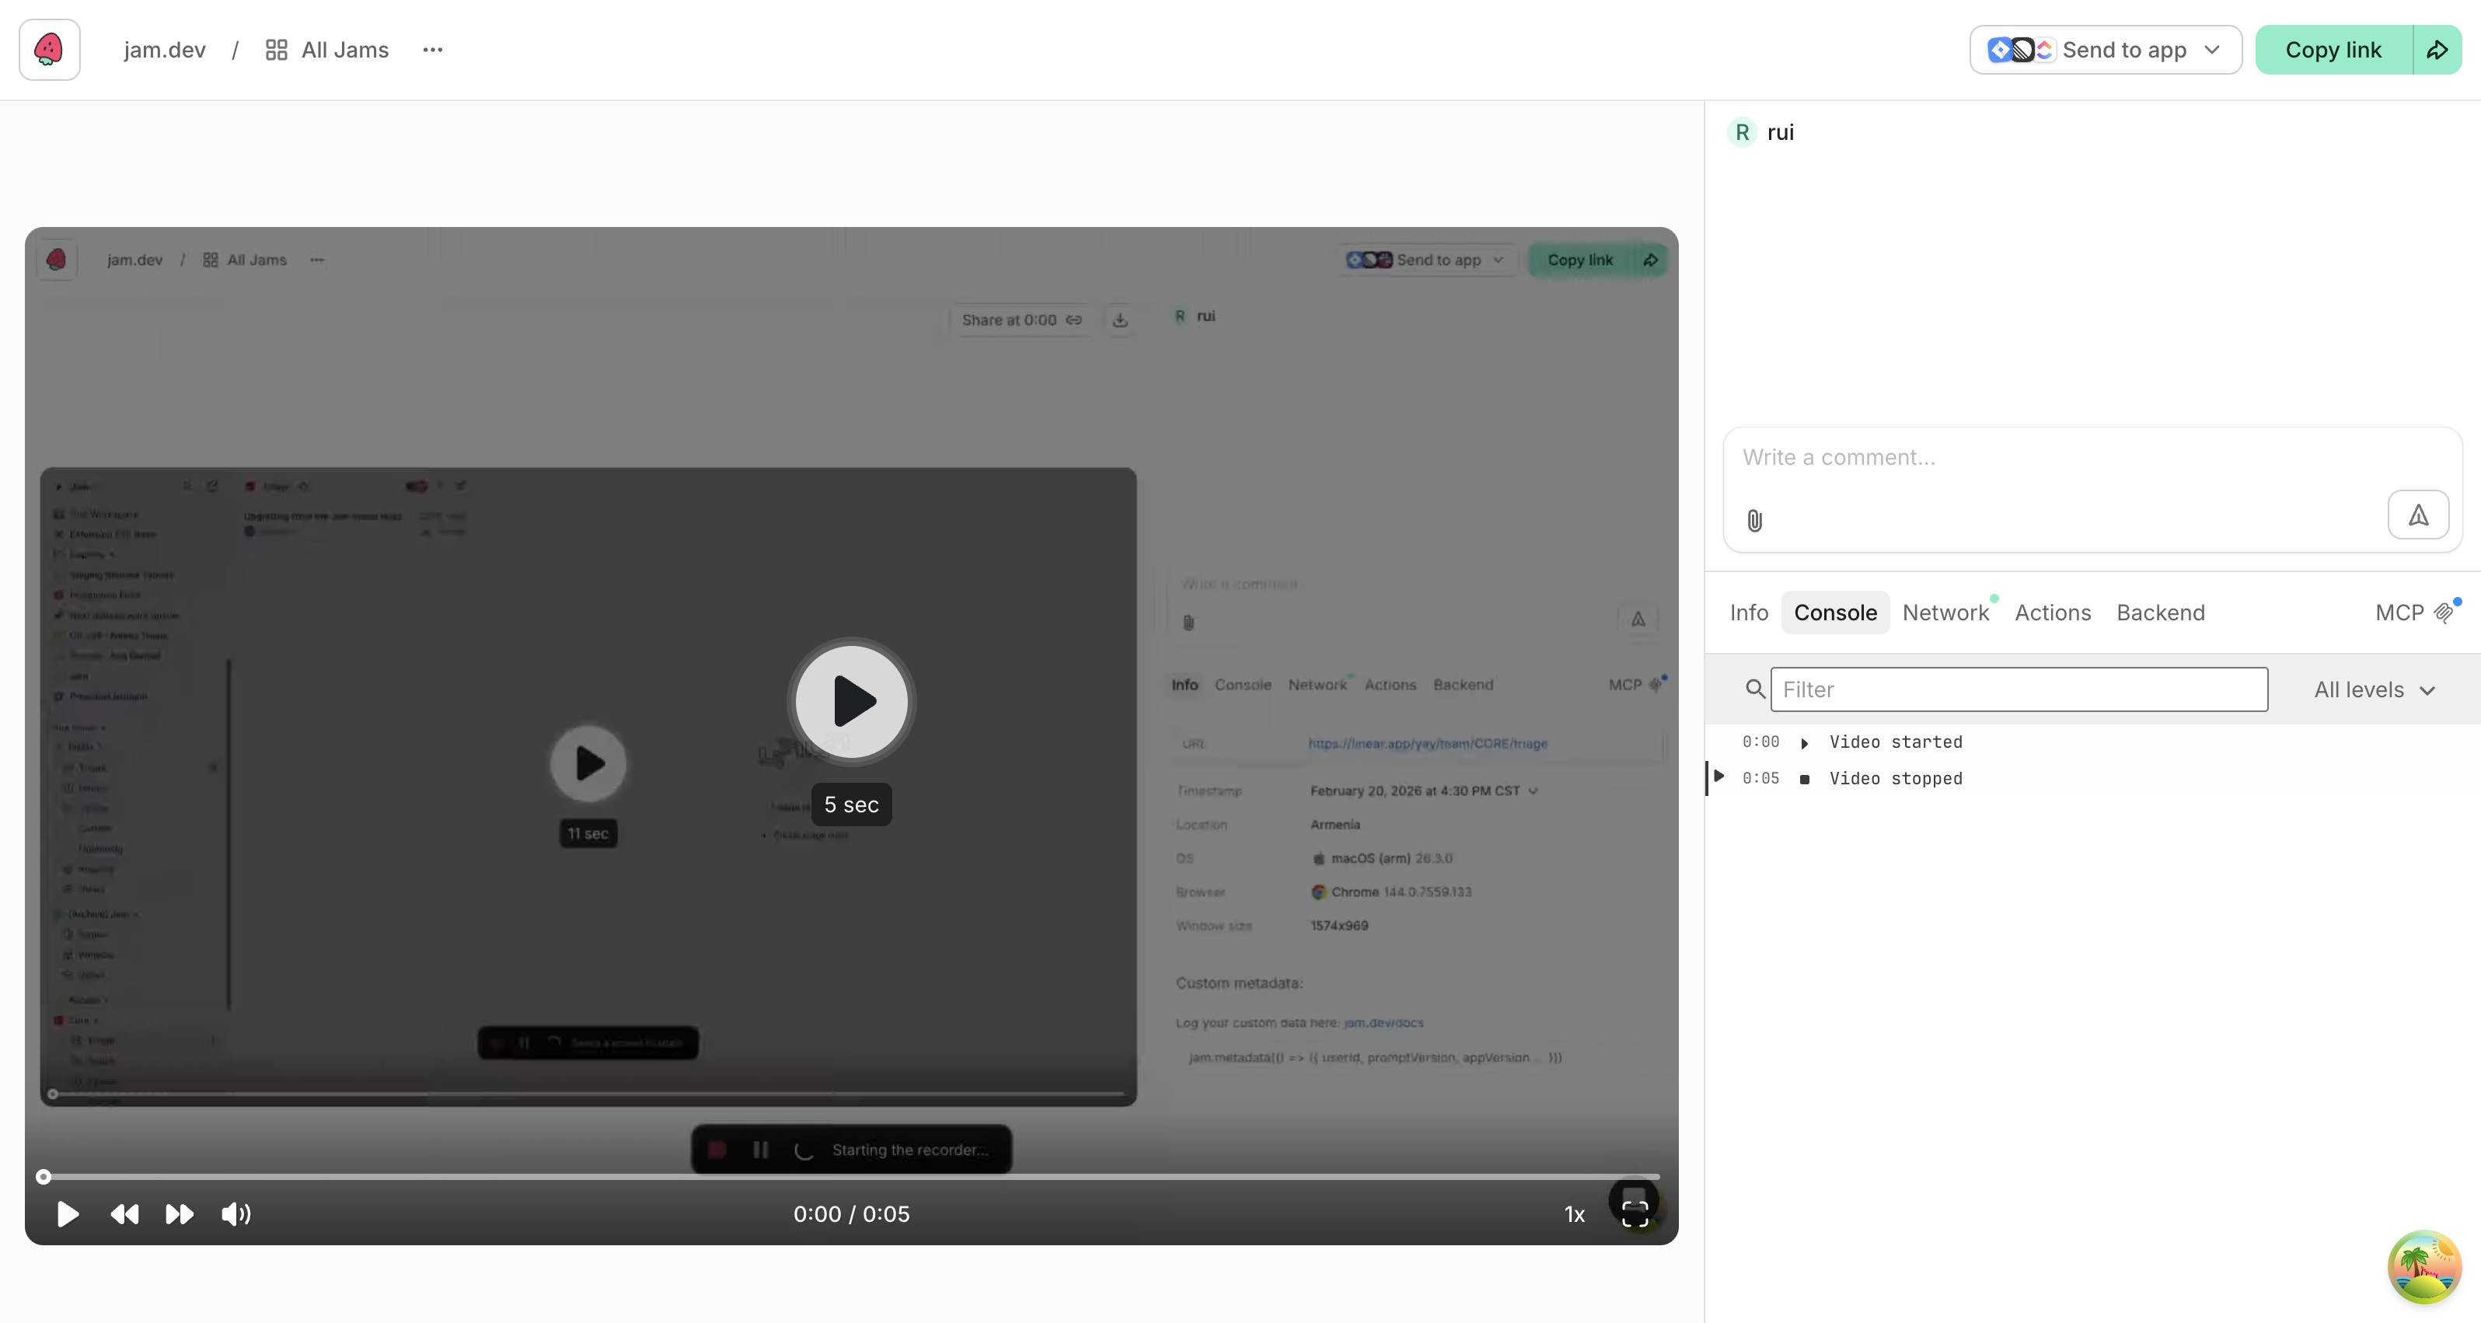This screenshot has width=2481, height=1323.
Task: Fast-forward the video with the skip-forward icon
Action: pos(179,1214)
